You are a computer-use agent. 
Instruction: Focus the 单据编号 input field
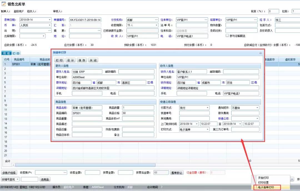point(85,20)
